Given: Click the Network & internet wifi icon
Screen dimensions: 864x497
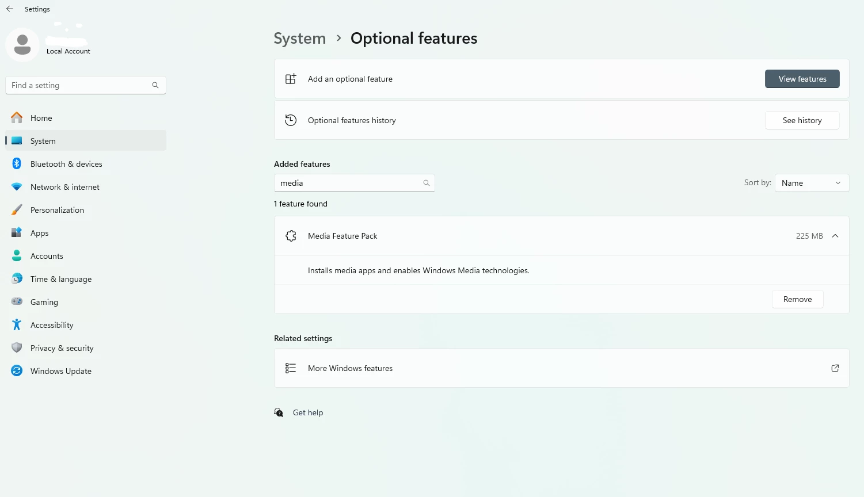Looking at the screenshot, I should click(x=17, y=187).
